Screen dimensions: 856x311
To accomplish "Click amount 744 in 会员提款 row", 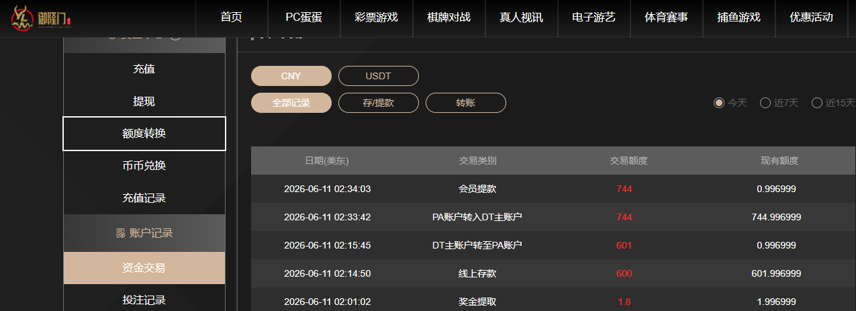I will click(624, 189).
